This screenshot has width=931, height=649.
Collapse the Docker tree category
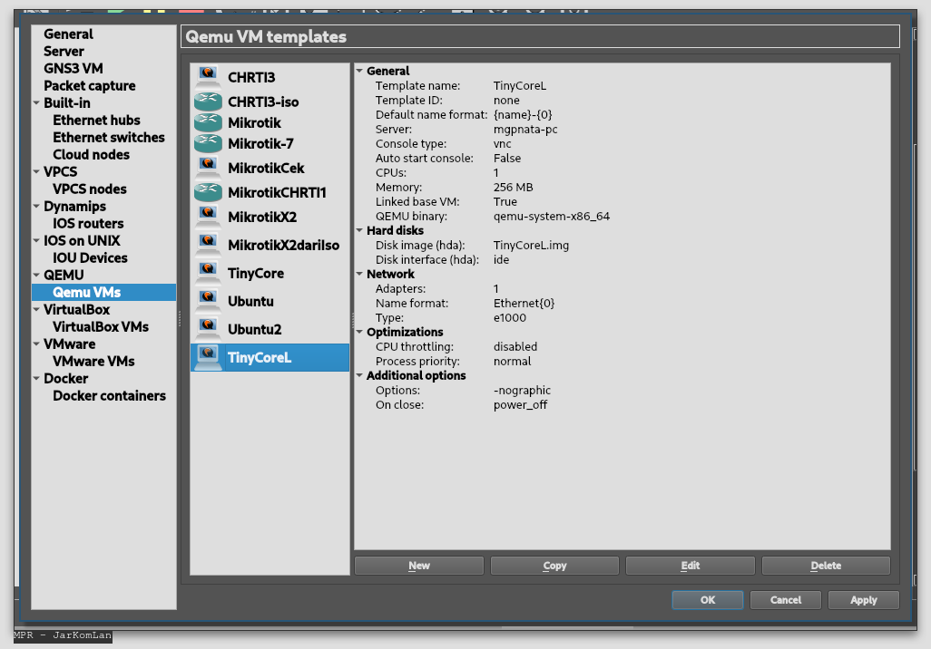(36, 379)
